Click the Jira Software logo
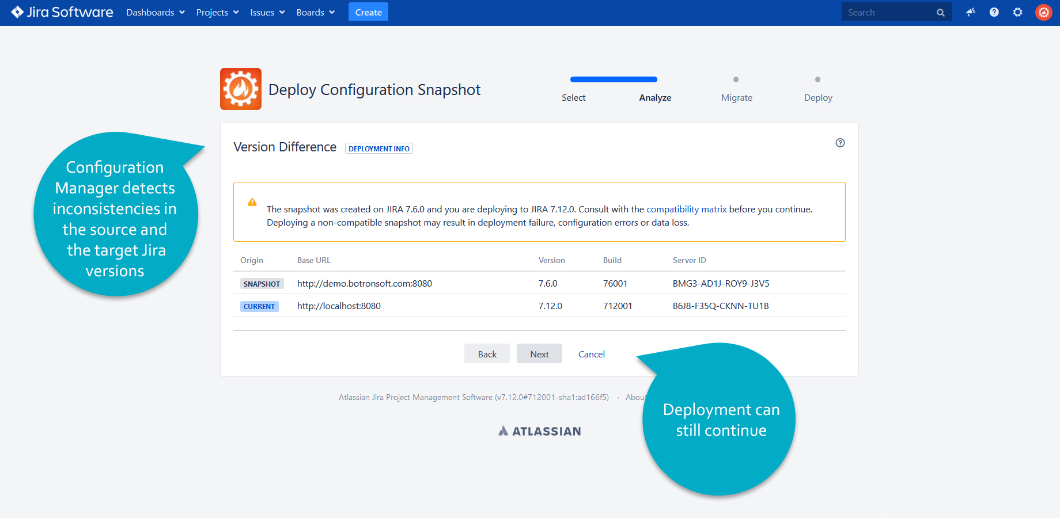This screenshot has width=1060, height=518. click(x=62, y=12)
